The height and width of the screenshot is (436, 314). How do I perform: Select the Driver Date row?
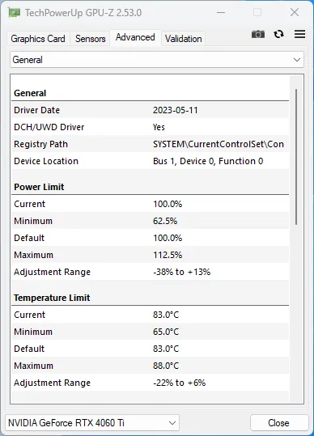(150, 110)
